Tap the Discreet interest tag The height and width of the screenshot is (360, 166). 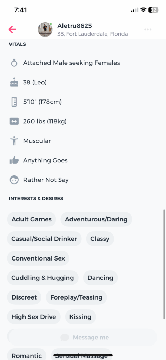coord(24,297)
